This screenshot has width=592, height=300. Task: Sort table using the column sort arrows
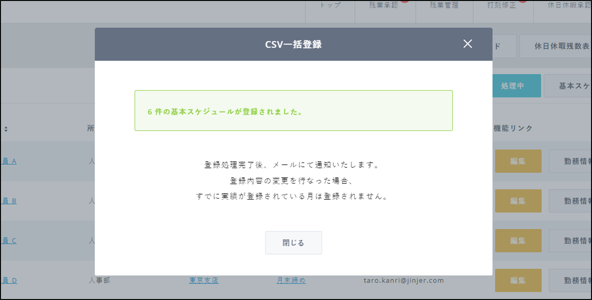(x=6, y=129)
